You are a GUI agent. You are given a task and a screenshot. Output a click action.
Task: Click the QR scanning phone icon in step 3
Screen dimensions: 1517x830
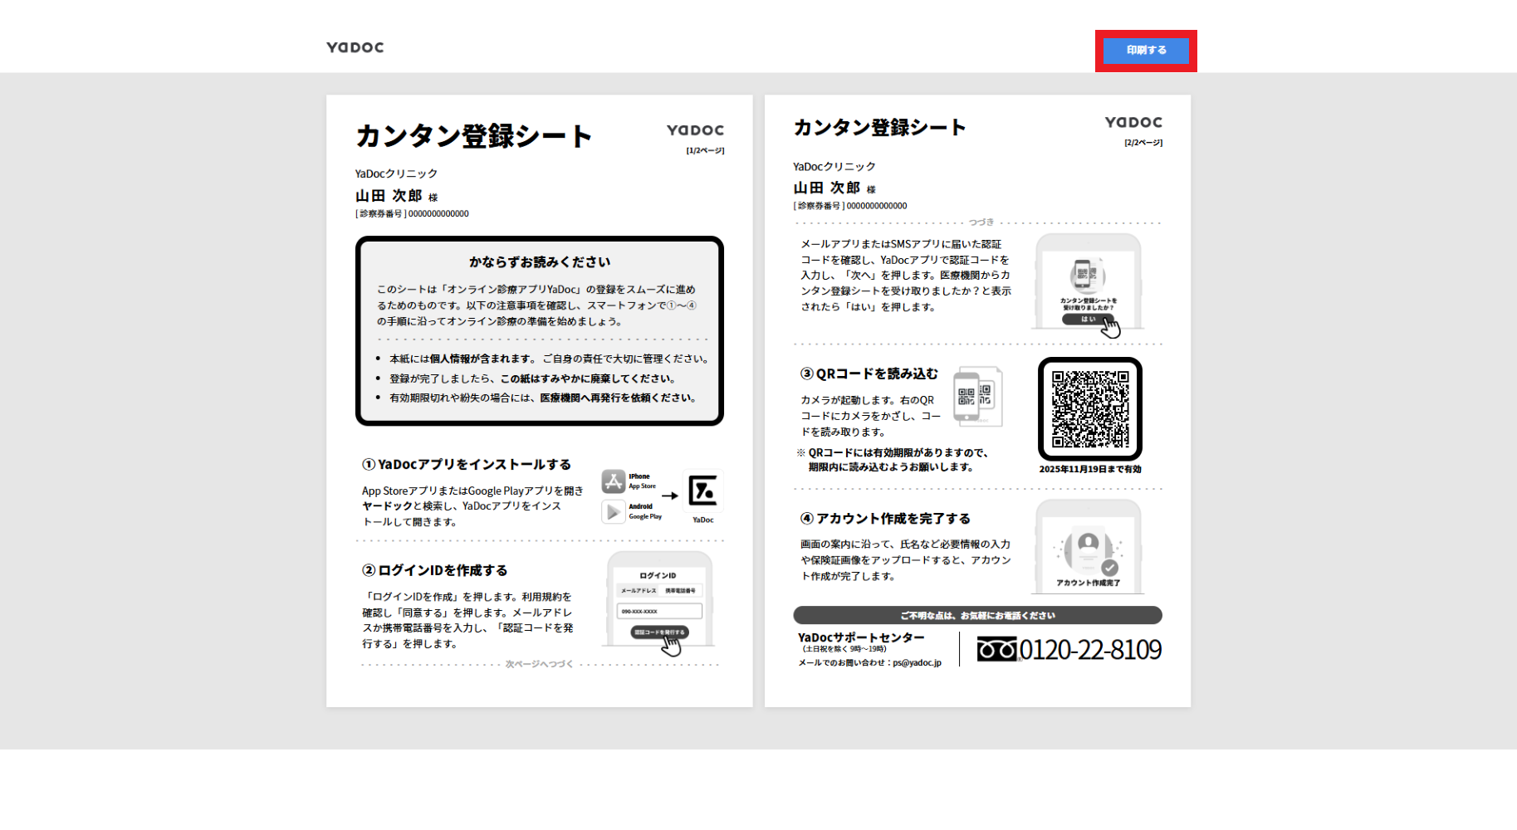978,396
